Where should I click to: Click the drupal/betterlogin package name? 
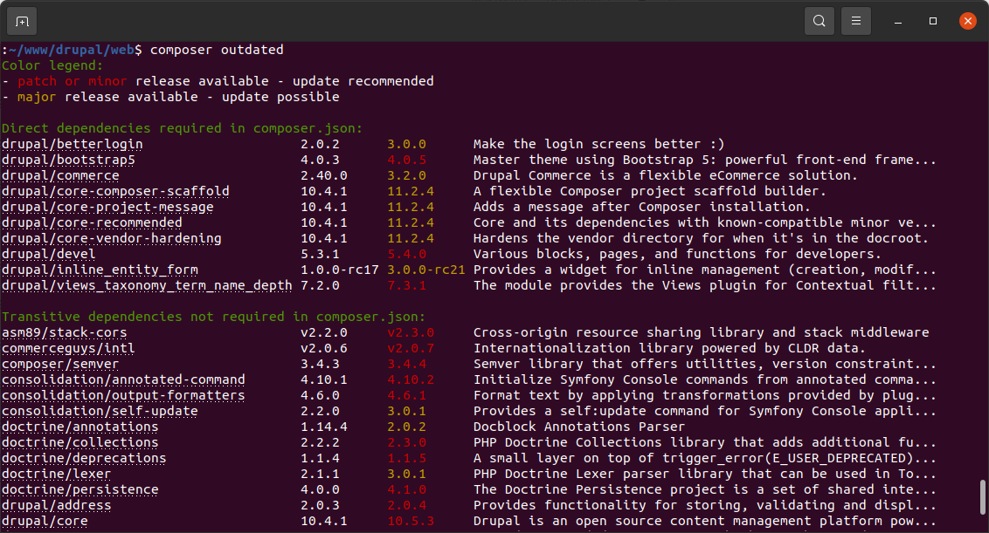point(72,144)
